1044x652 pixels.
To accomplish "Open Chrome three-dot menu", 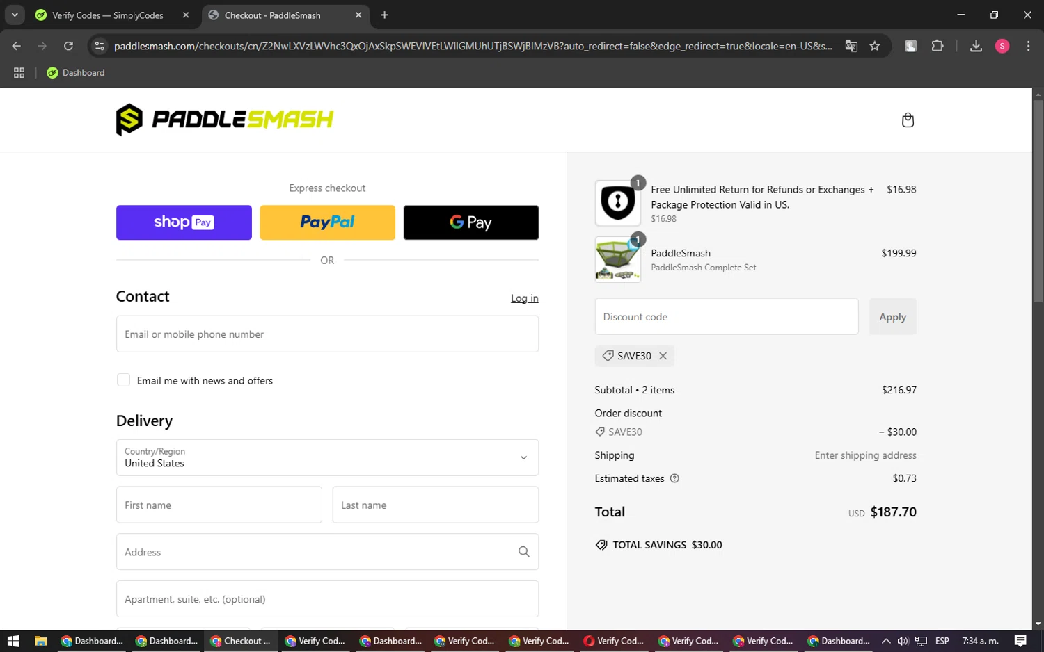I will pyautogui.click(x=1028, y=46).
